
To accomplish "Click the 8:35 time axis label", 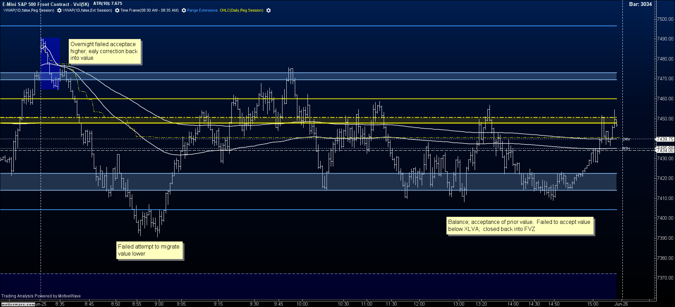I will (x=60, y=304).
